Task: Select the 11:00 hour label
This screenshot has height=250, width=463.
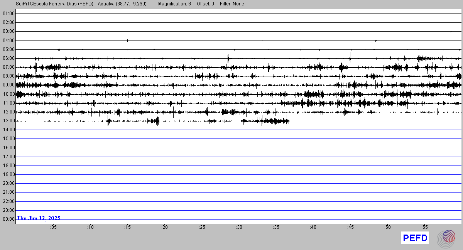Action: pos(8,103)
